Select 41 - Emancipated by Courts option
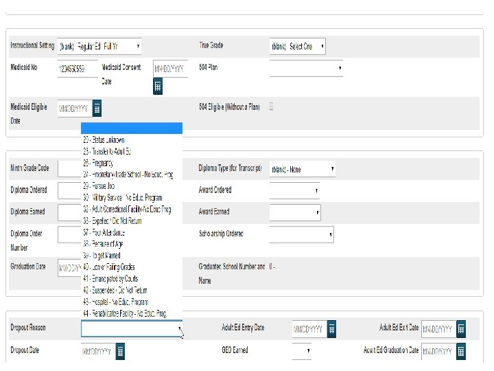The image size is (494, 371). [132, 279]
